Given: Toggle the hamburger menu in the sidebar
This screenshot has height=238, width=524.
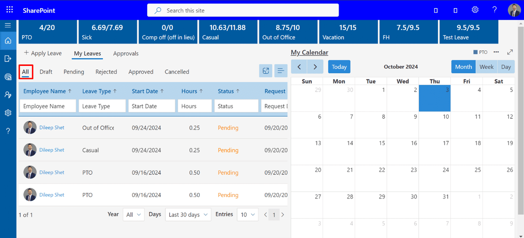Looking at the screenshot, I should click(8, 25).
